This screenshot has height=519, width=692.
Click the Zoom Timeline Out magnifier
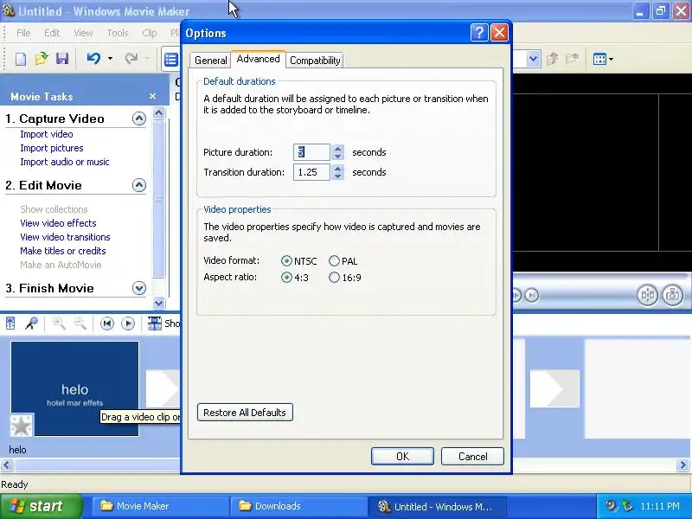coord(80,324)
